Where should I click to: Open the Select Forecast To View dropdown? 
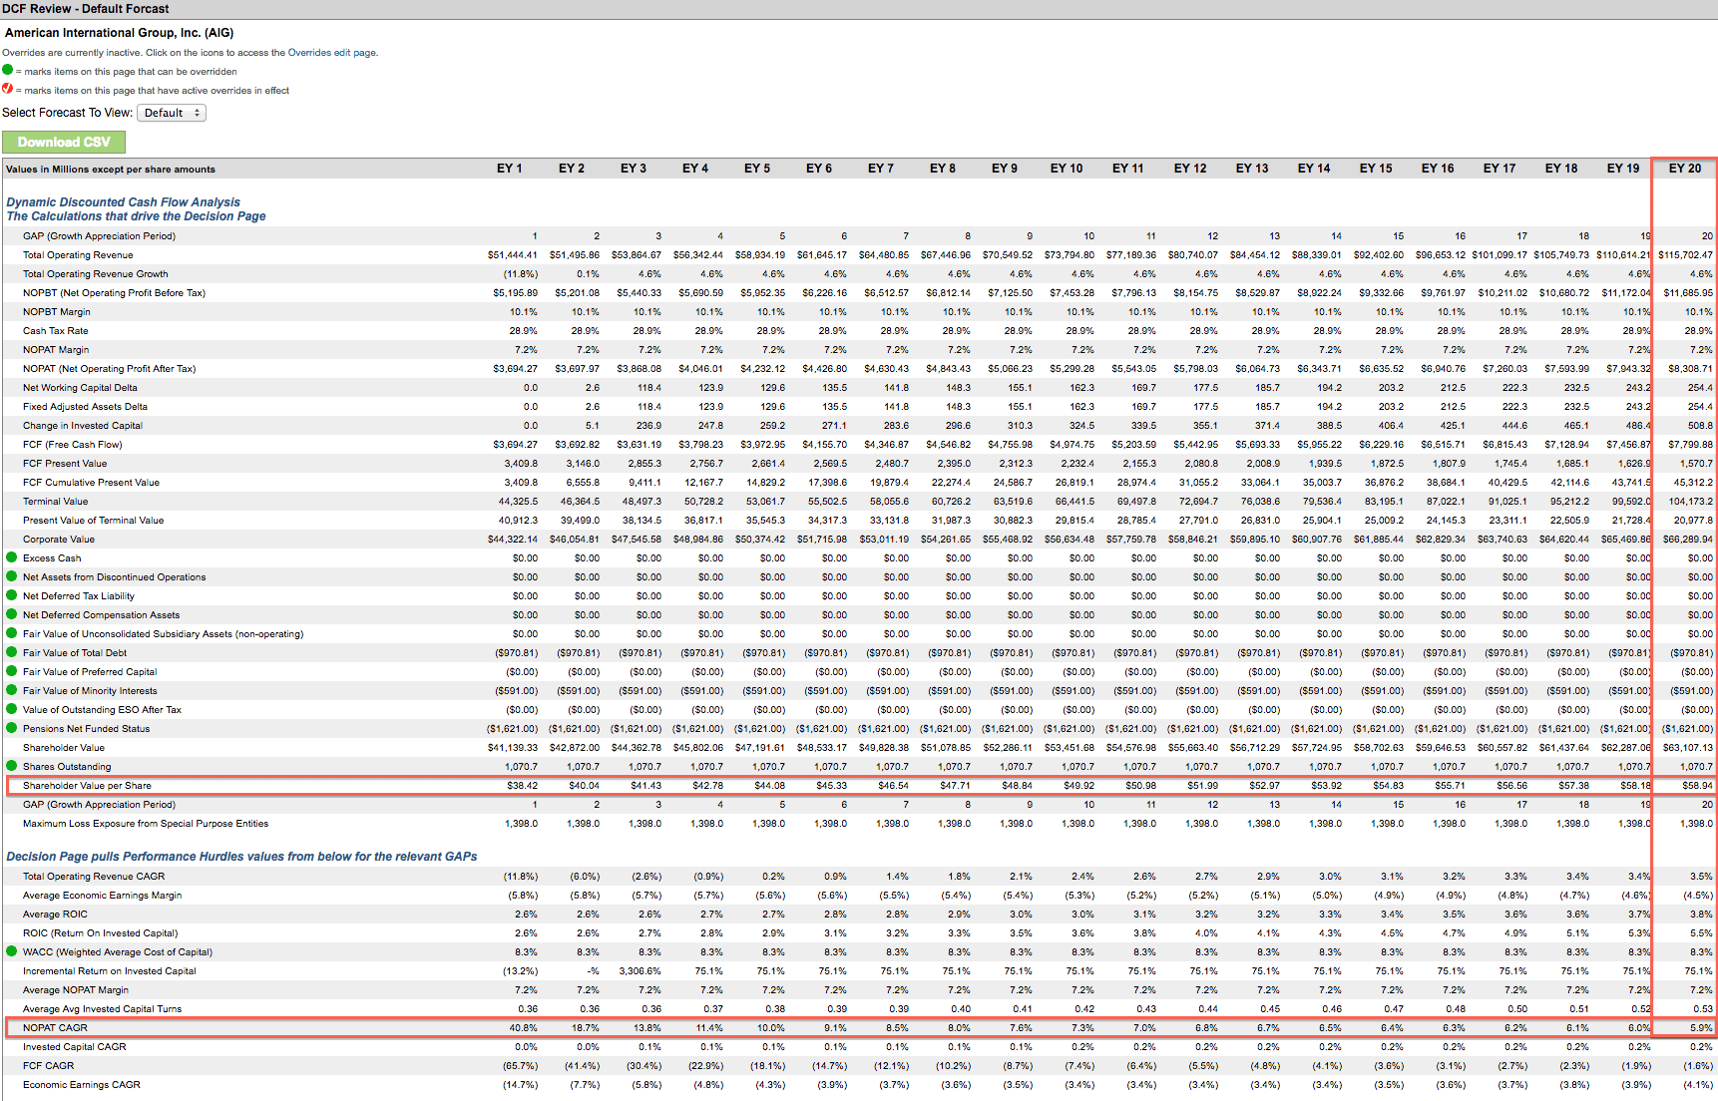tap(172, 113)
